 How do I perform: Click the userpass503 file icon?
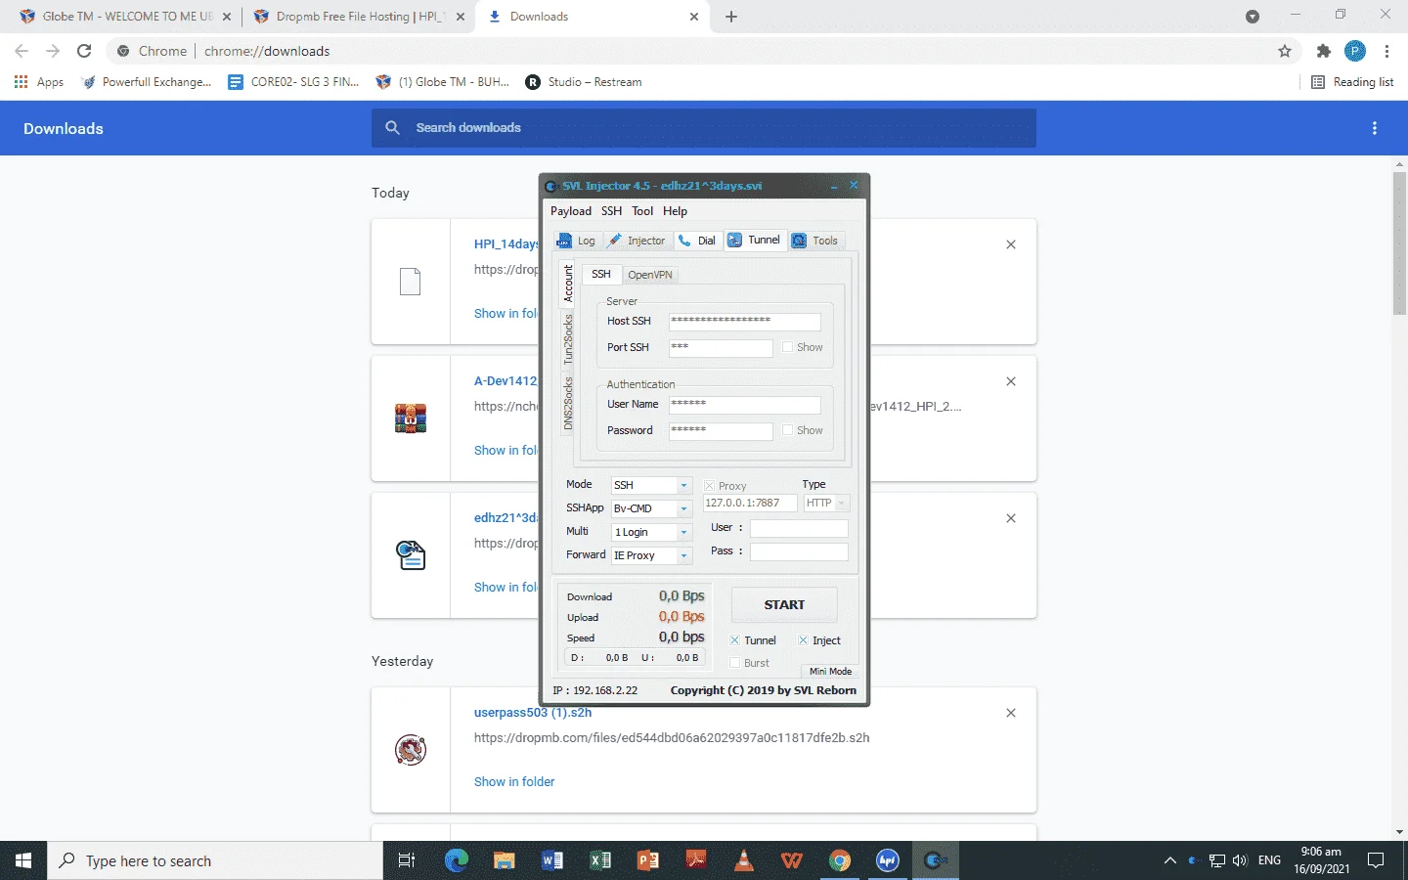pos(411,750)
